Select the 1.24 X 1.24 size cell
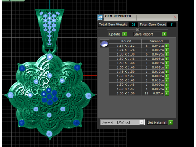196x147 pixels. point(125,50)
